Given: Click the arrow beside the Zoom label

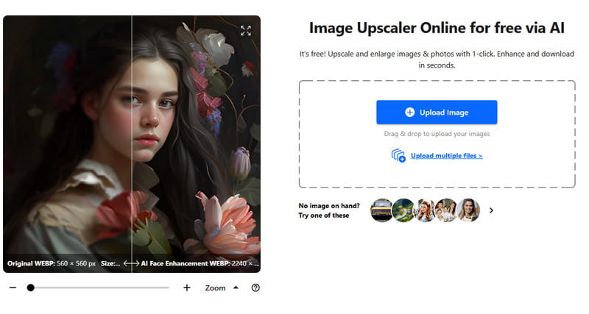Looking at the screenshot, I should point(236,288).
